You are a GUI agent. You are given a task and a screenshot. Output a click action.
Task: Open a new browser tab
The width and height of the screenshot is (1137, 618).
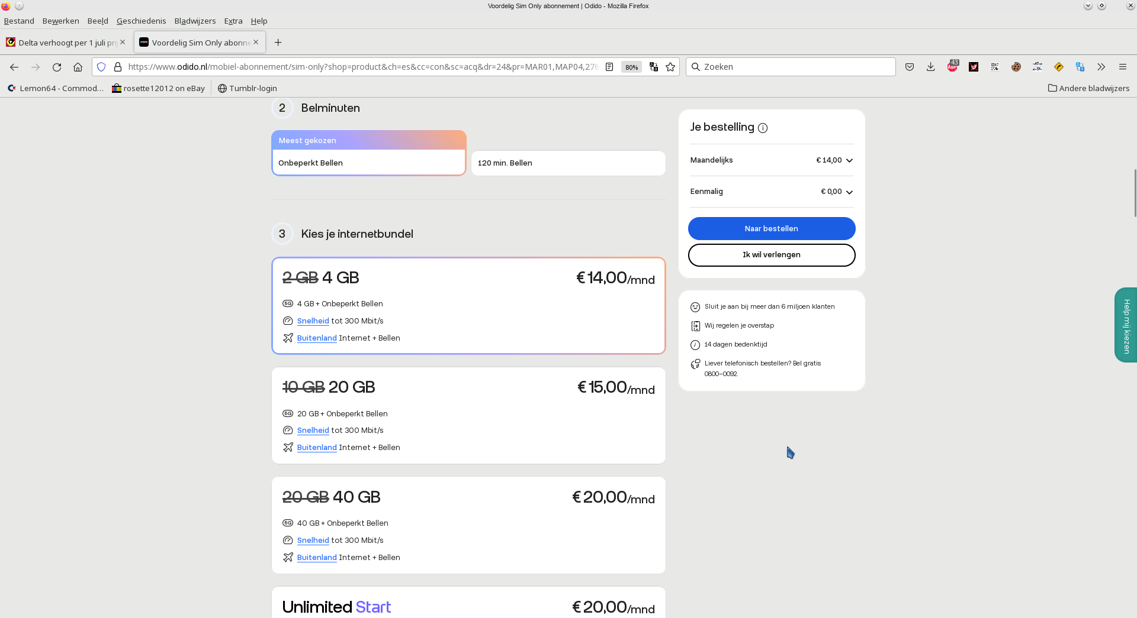tap(278, 43)
